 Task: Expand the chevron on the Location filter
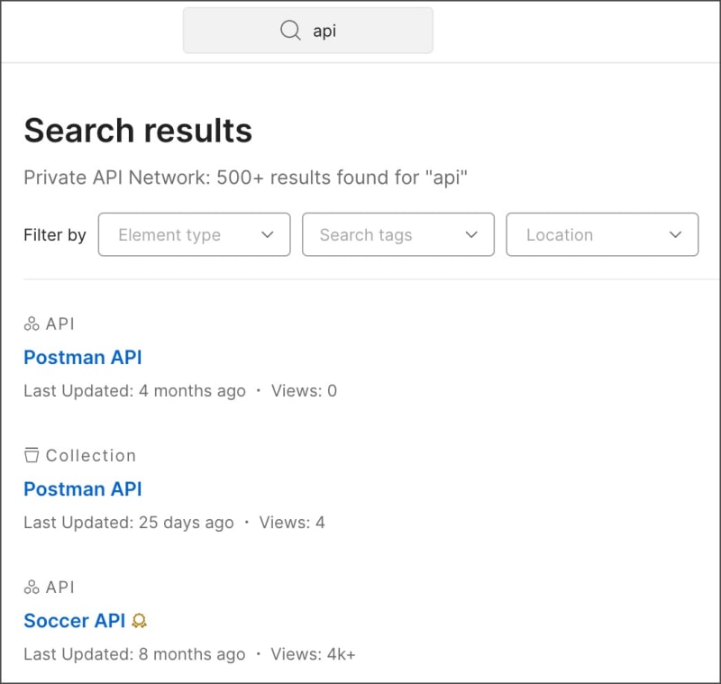675,234
